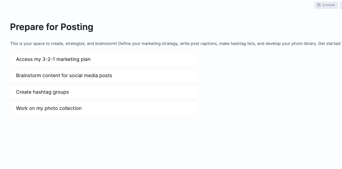
Task: Click the Schedule button
Action: [x=326, y=5]
